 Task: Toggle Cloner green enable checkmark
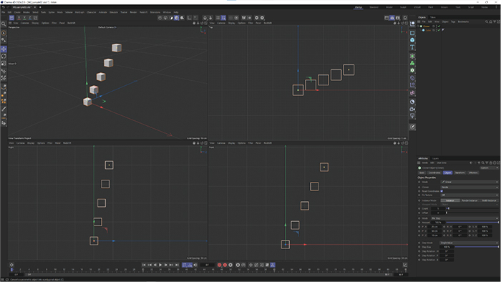[x=439, y=26]
